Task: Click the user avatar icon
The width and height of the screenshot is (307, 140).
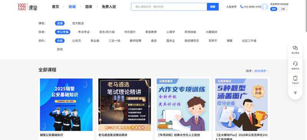Action: pos(265,7)
